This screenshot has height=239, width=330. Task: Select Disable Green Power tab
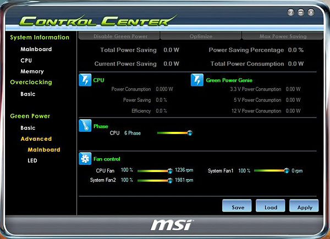pyautogui.click(x=119, y=36)
